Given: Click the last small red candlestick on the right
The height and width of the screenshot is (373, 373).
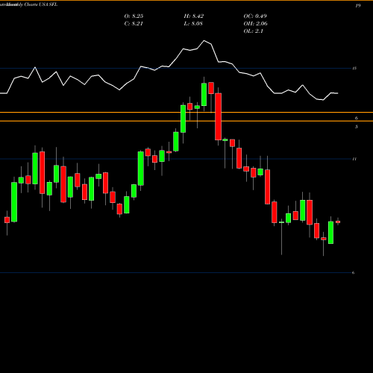Looking at the screenshot, I should click(x=338, y=222).
